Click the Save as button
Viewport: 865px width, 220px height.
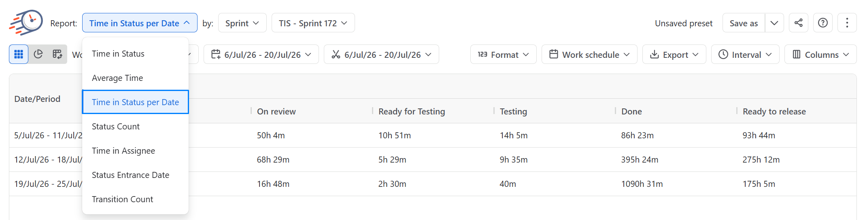click(x=744, y=23)
